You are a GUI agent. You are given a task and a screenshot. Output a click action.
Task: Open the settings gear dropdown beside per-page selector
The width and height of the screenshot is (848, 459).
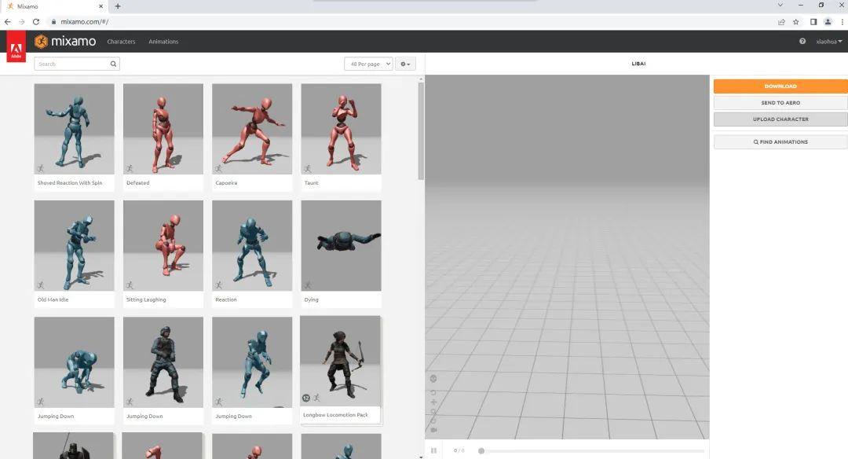(x=404, y=64)
